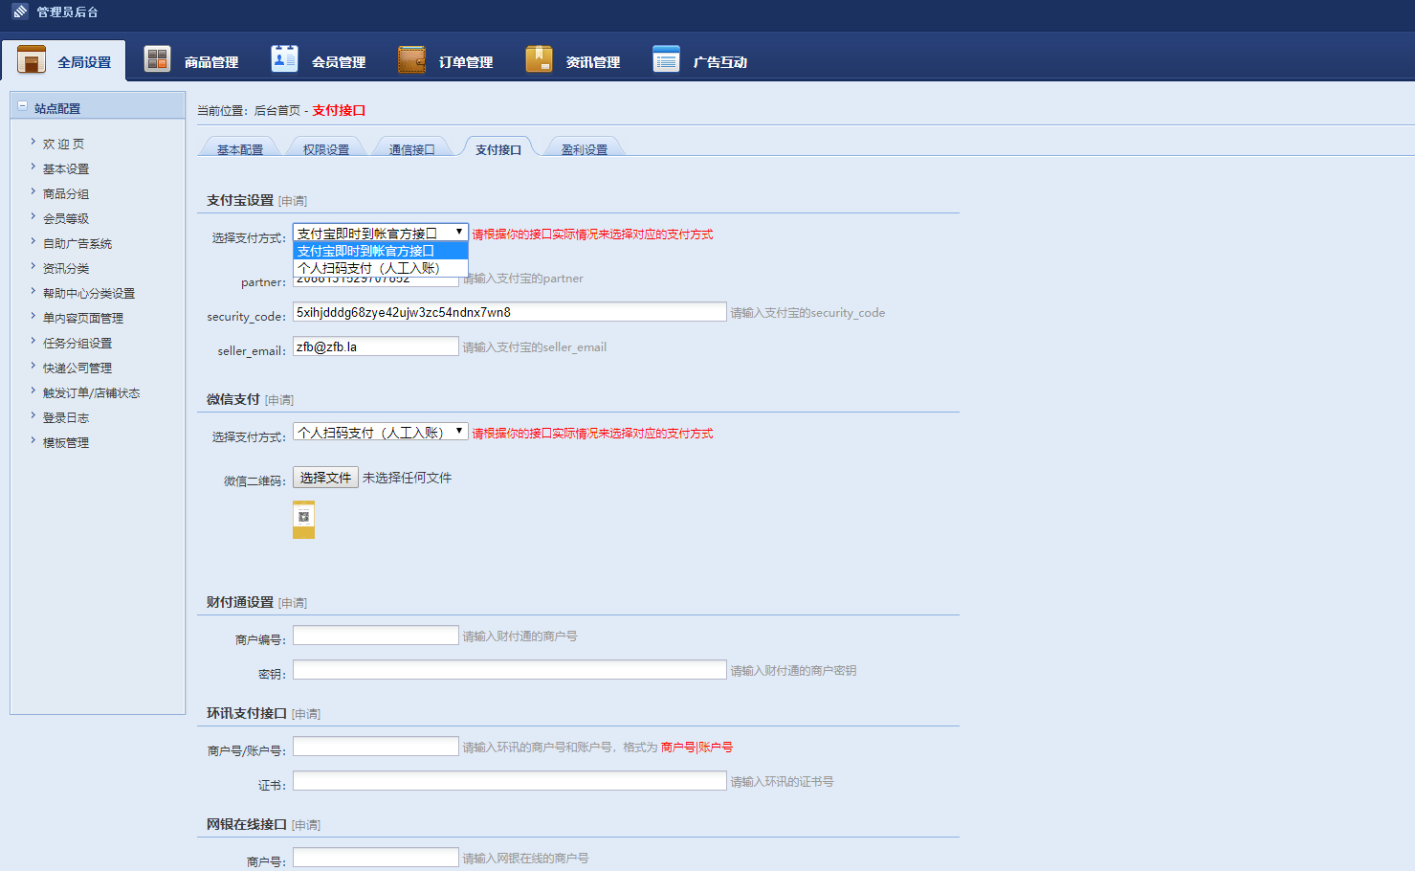Image resolution: width=1415 pixels, height=871 pixels.
Task: Click the 商品管理 grid icon
Action: (x=157, y=58)
